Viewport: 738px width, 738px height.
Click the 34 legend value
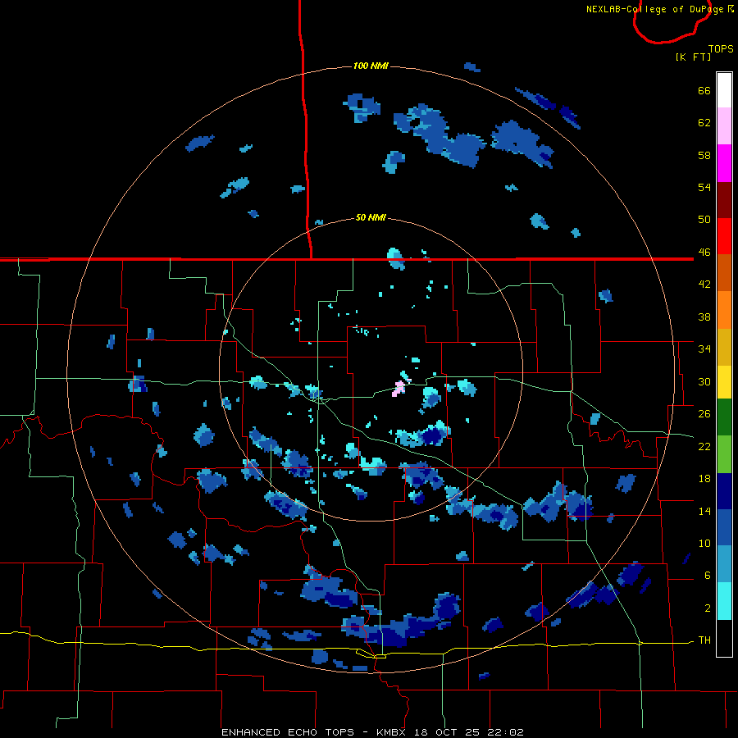coord(704,348)
